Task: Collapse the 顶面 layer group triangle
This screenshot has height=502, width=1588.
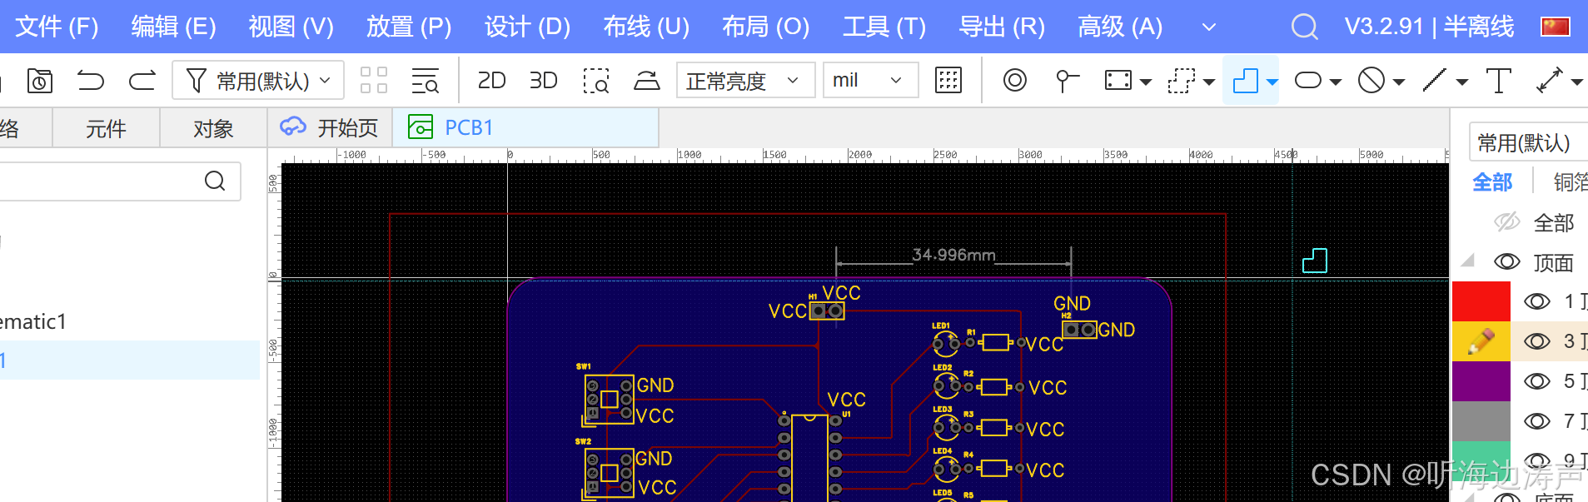Action: (x=1468, y=261)
